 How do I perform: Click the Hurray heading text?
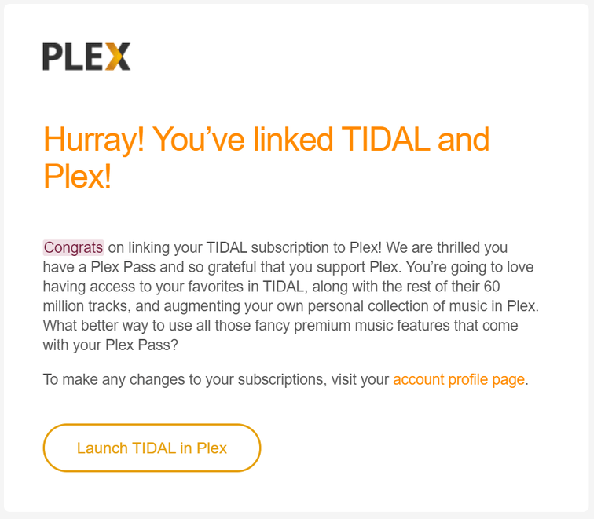(93, 140)
